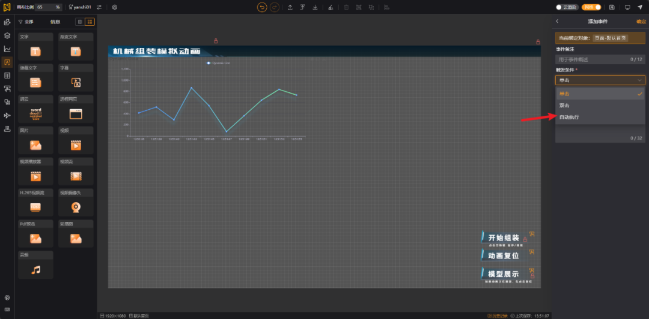Click the 事件备注 event note input field
649x319 pixels.
pyautogui.click(x=600, y=59)
